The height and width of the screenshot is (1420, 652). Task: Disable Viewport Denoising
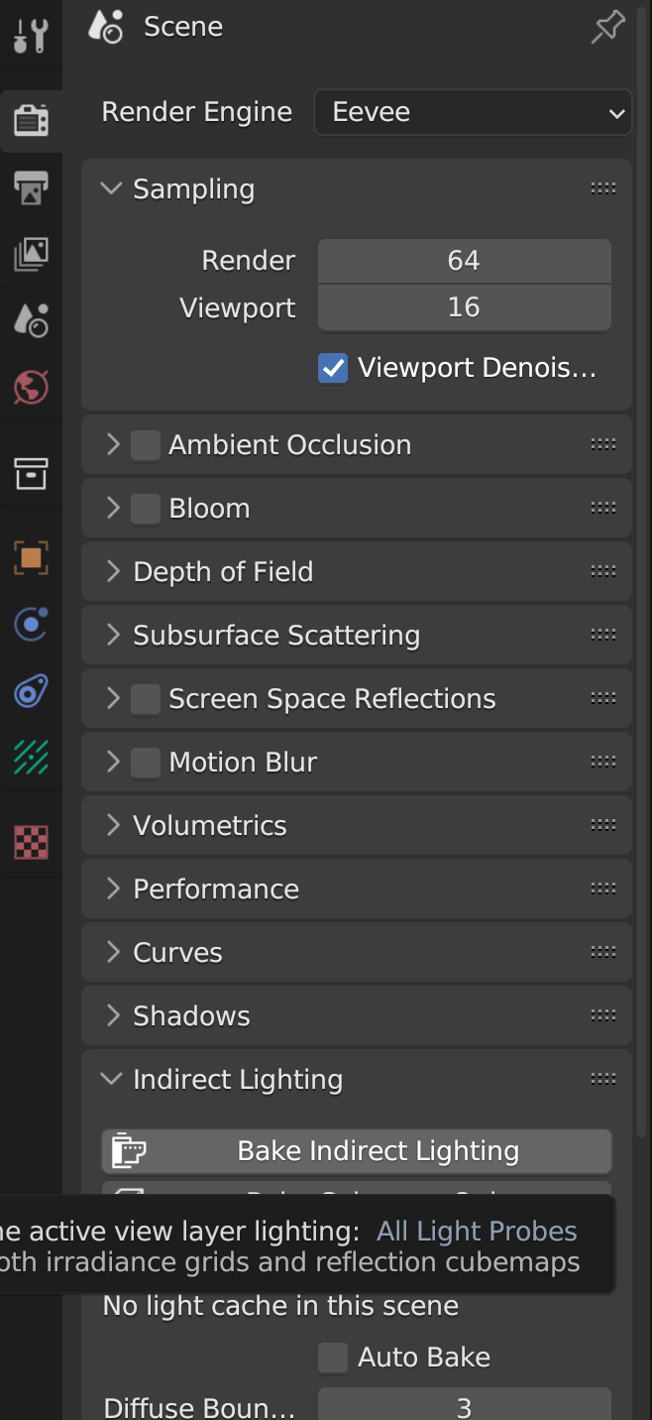coord(334,367)
